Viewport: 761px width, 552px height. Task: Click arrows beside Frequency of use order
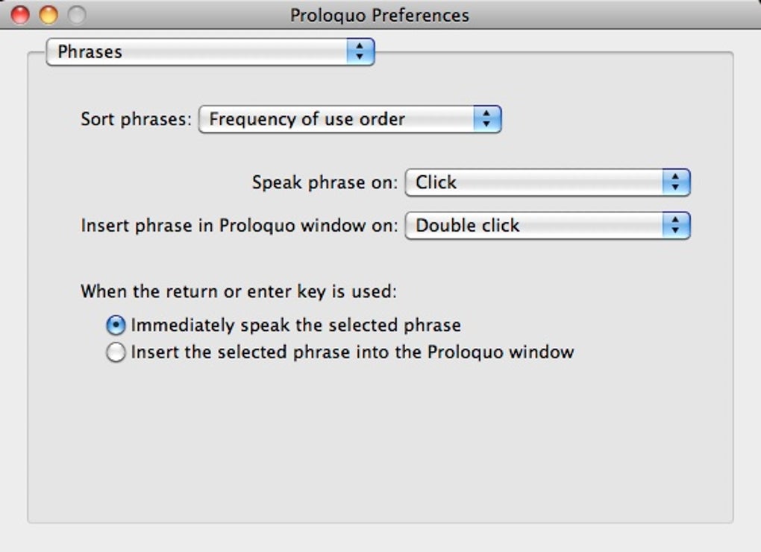(487, 119)
